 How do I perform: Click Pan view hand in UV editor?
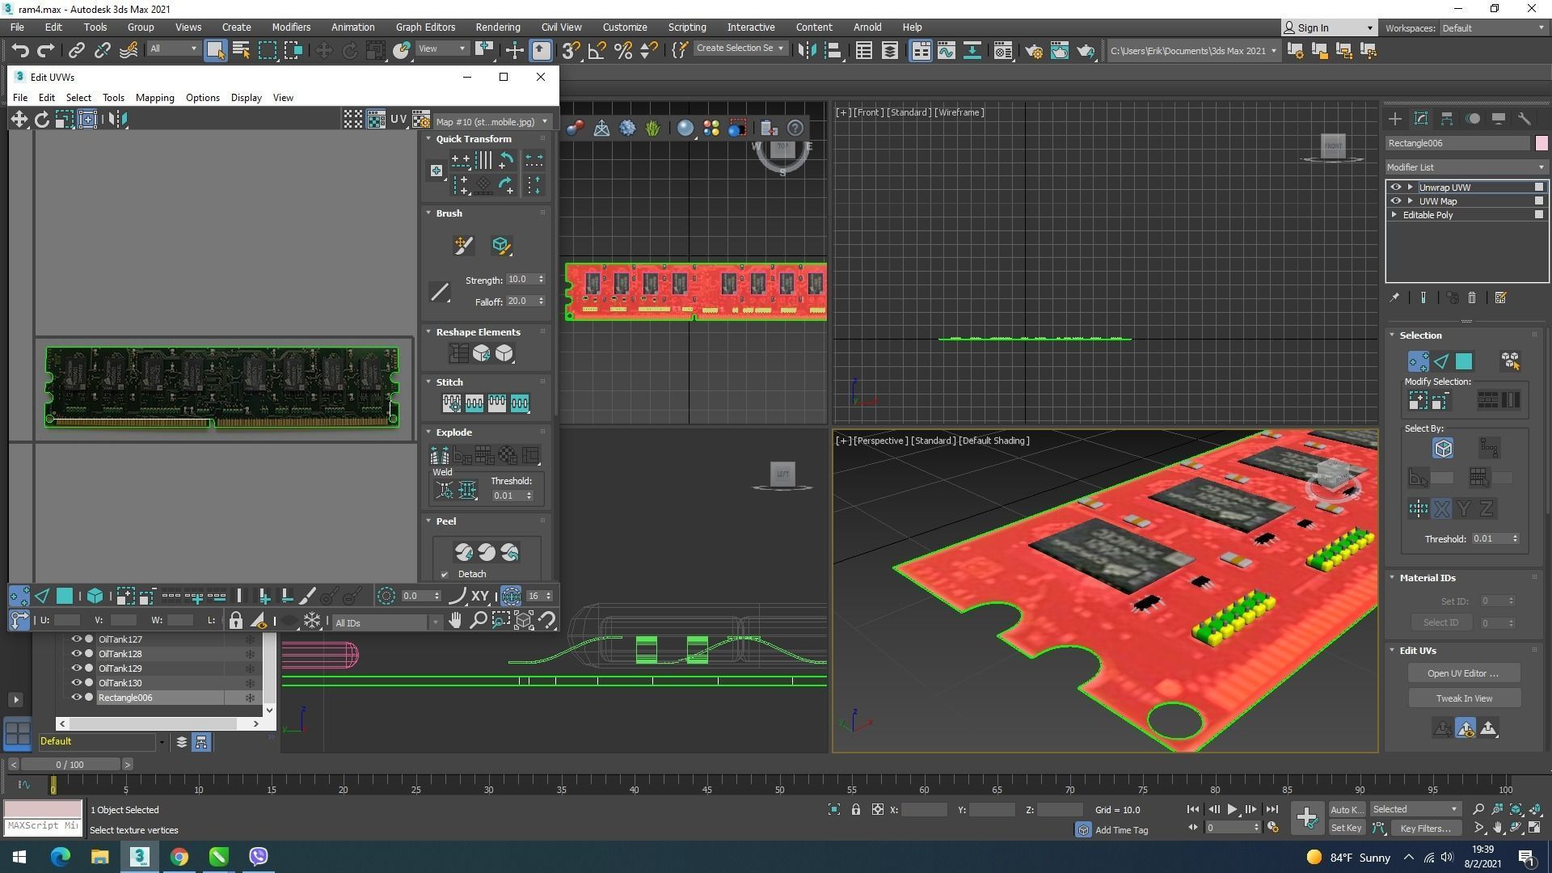click(x=455, y=621)
